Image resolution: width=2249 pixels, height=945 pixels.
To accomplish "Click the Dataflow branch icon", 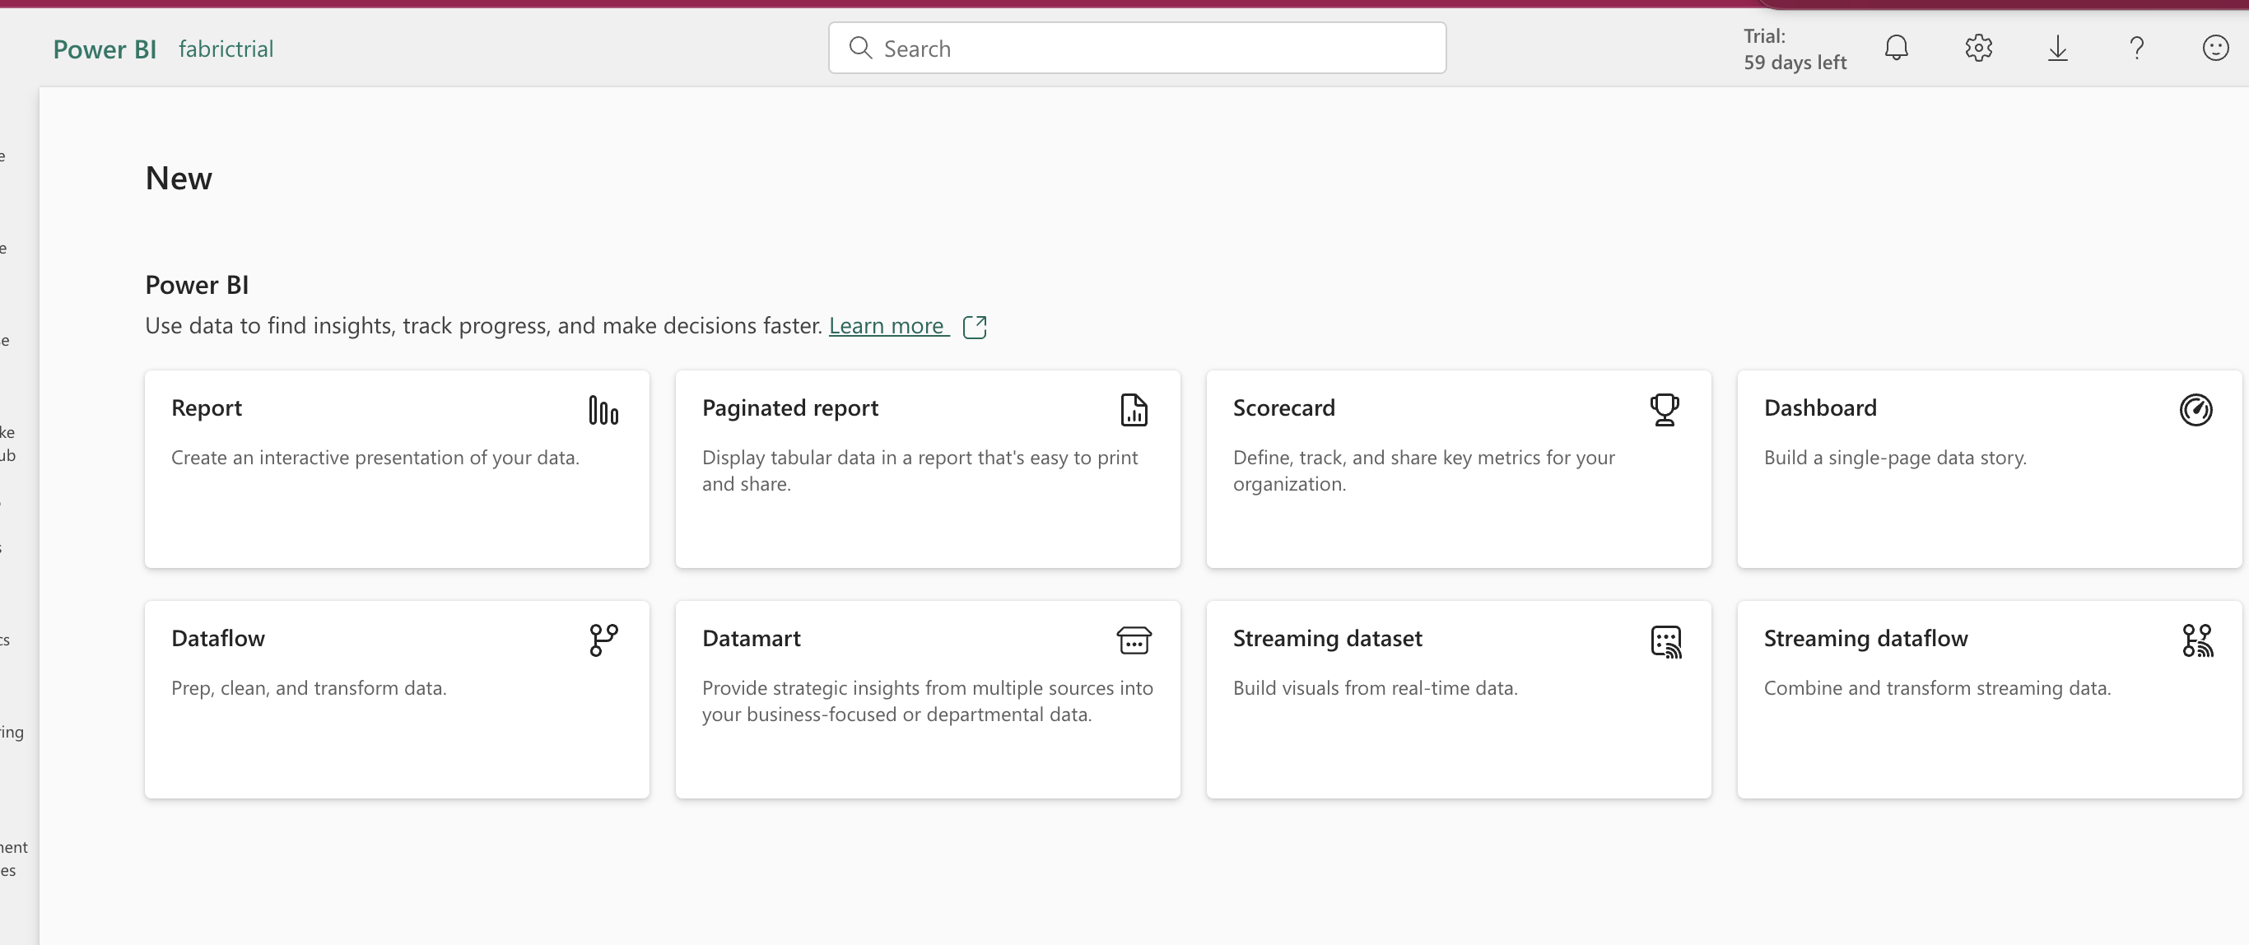I will pyautogui.click(x=603, y=640).
